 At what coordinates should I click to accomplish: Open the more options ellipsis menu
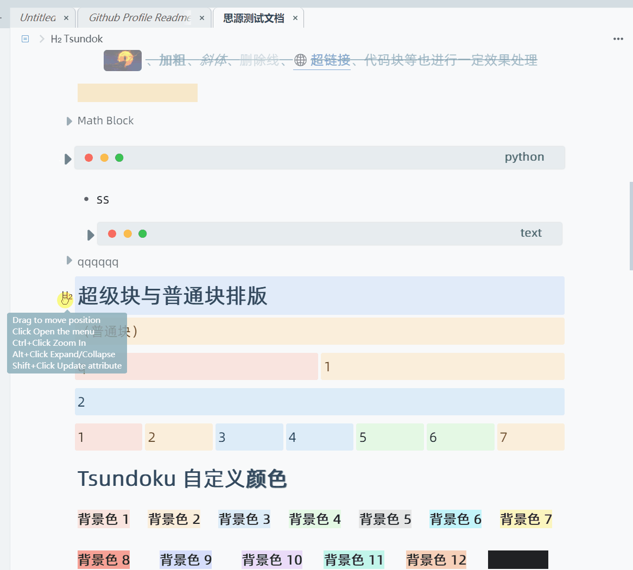618,39
